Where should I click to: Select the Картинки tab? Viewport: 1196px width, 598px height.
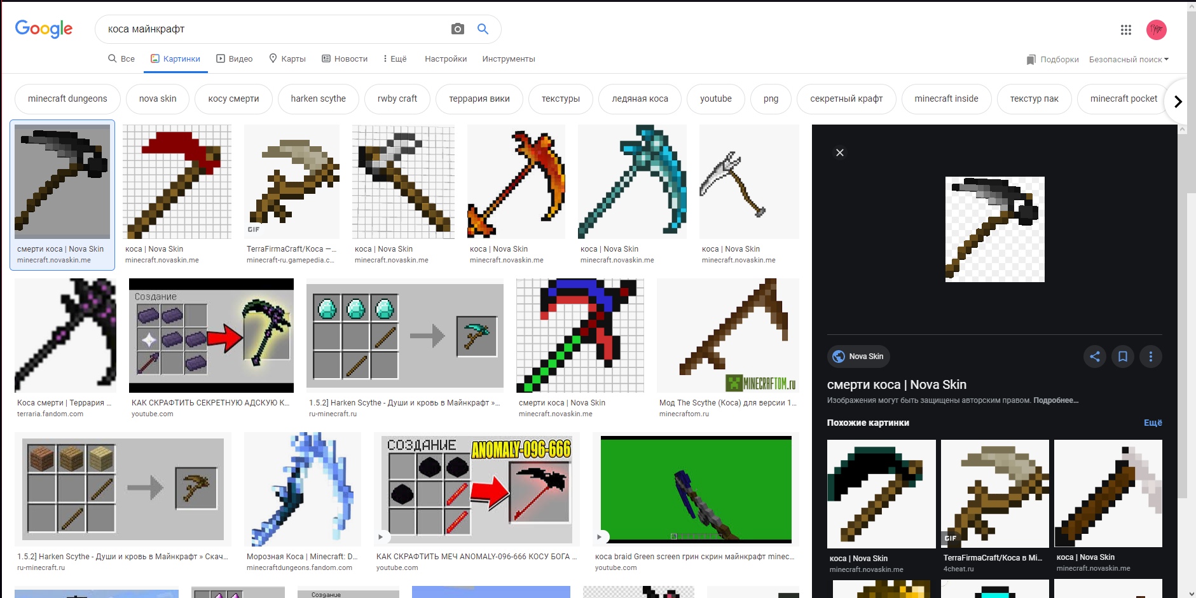[x=175, y=58]
